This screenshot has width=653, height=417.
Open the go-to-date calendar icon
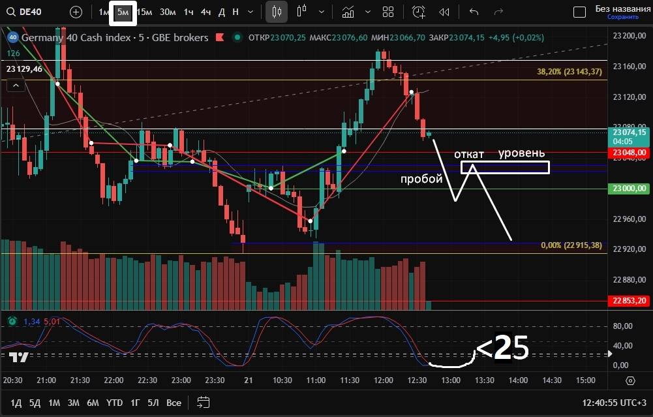tap(204, 403)
